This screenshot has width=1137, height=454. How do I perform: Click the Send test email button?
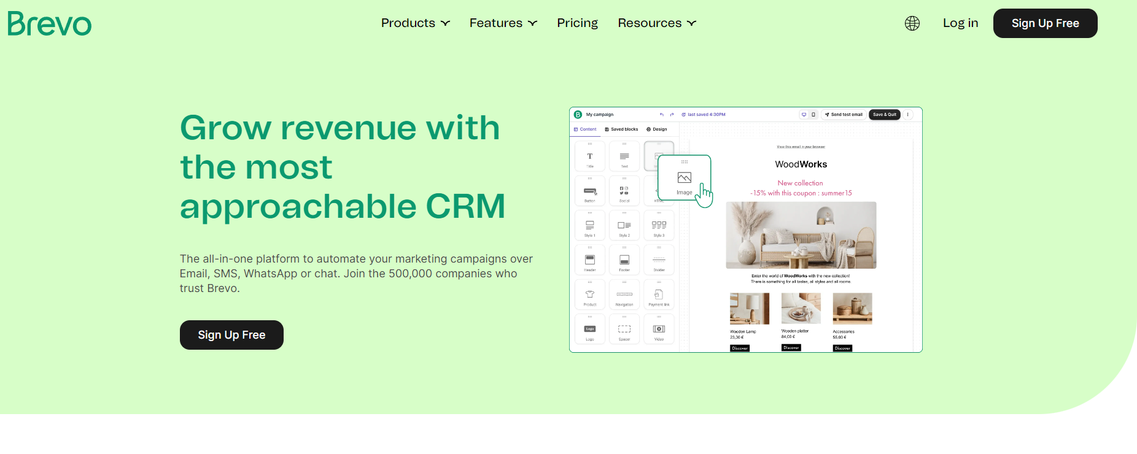844,115
